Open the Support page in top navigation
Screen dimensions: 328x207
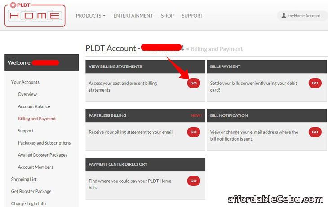click(x=192, y=16)
